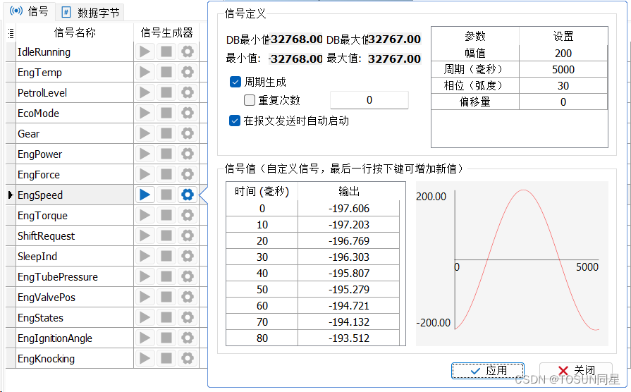
Task: Select the ShiftRequest signal name
Action: [46, 236]
